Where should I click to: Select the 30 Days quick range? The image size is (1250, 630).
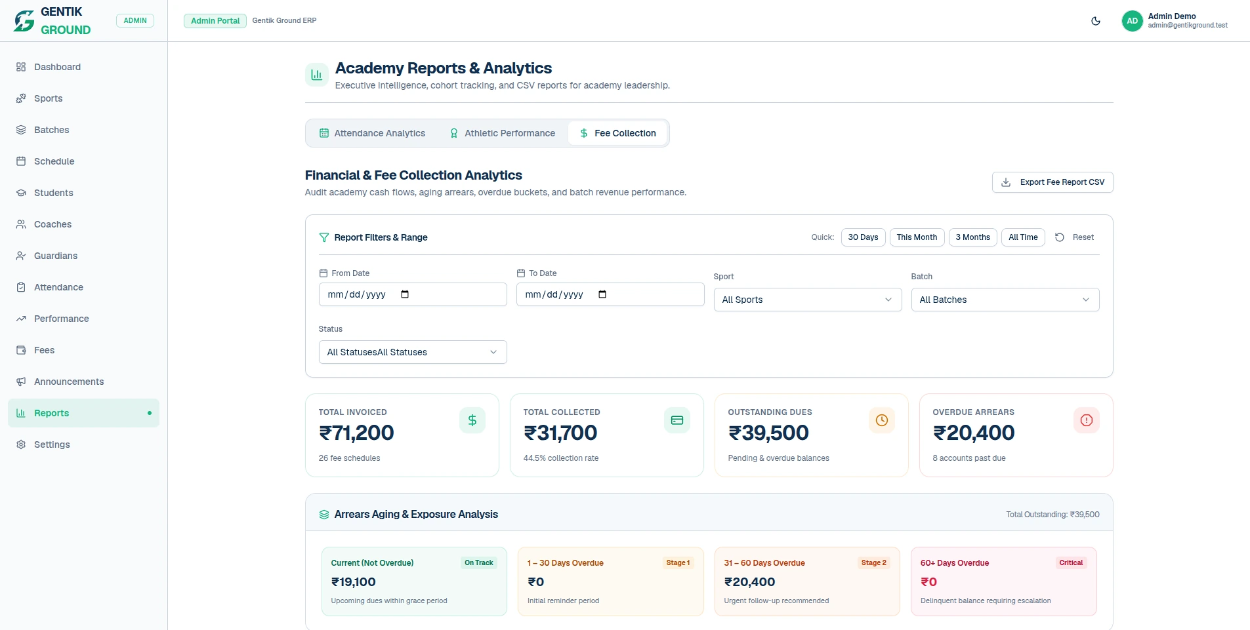point(863,237)
